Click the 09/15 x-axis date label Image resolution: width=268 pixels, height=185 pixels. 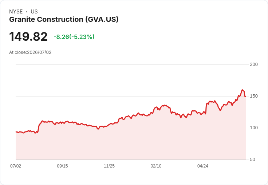62,166
